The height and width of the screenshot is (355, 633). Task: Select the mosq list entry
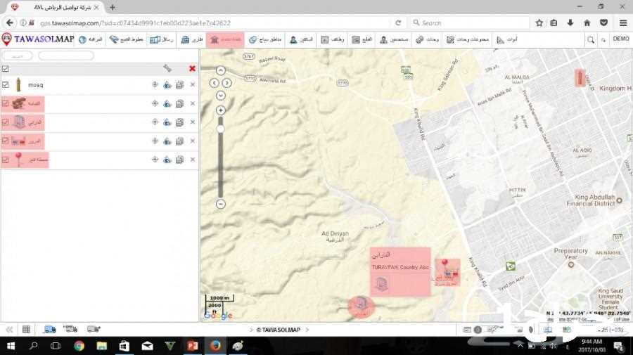pos(36,85)
